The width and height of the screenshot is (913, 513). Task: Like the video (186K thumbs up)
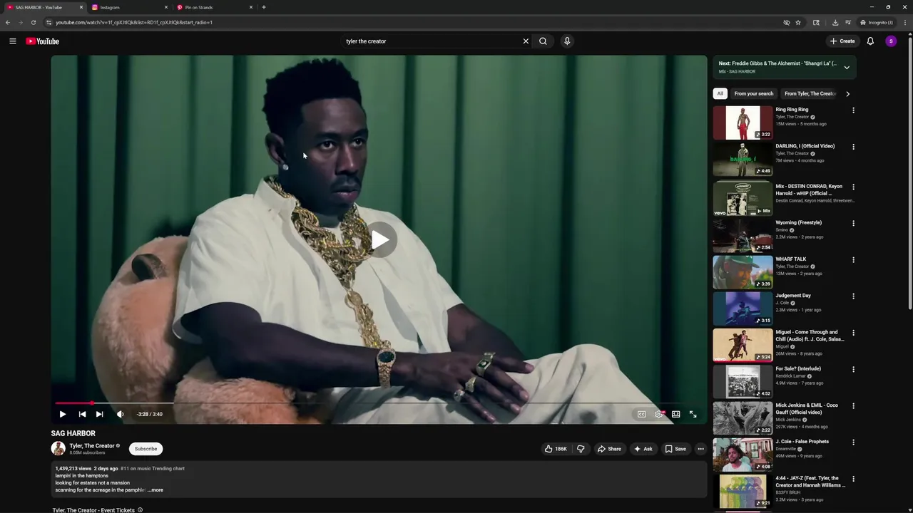(556, 449)
